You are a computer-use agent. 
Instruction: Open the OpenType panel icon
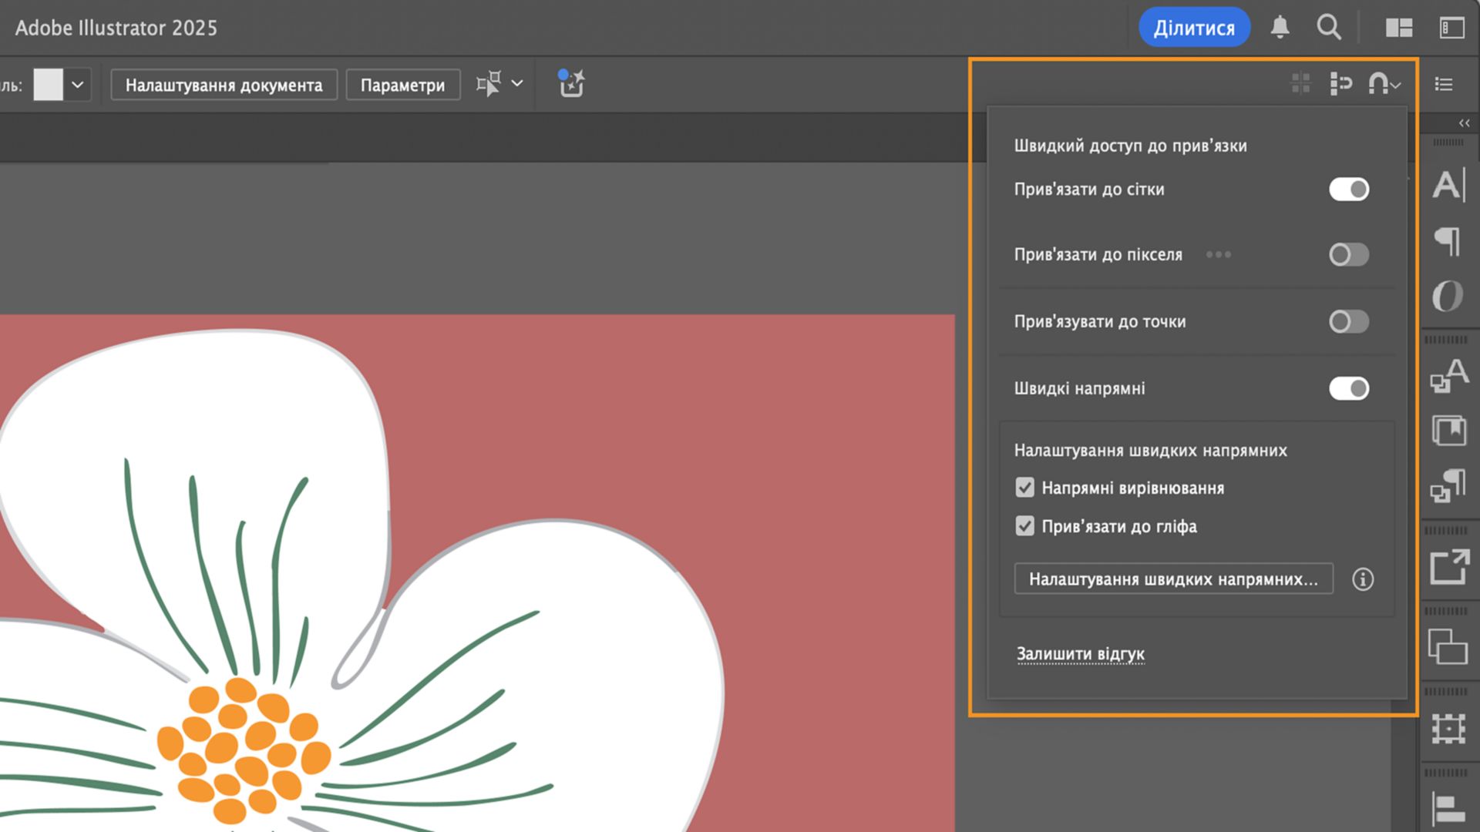pyautogui.click(x=1447, y=296)
